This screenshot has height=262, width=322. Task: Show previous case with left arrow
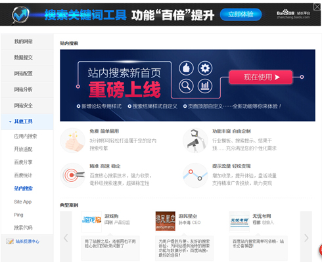[x=66, y=238]
